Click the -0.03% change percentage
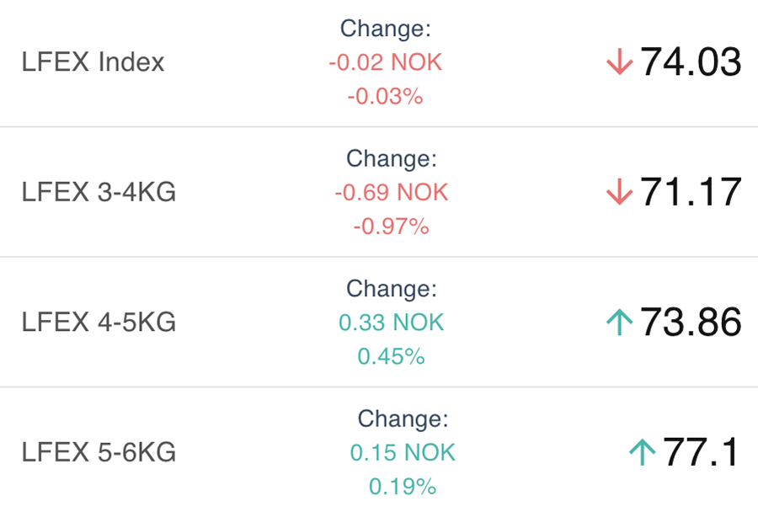 pyautogui.click(x=385, y=96)
